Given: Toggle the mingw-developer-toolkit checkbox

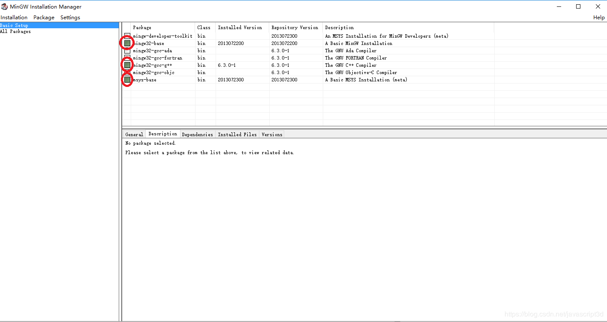Looking at the screenshot, I should point(127,36).
